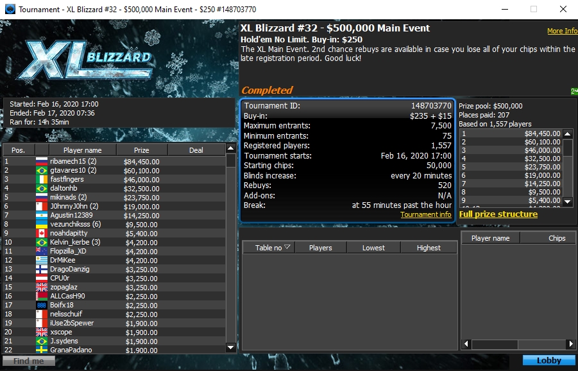Viewport: 578px width, 371px height.
Task: Select player vezunchiksss (6) in standings
Action: tap(114, 224)
